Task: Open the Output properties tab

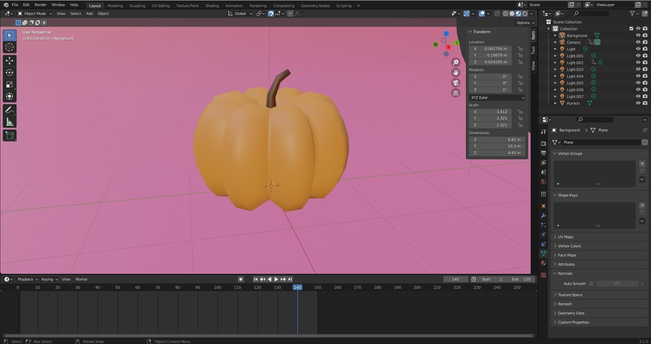Action: [x=544, y=153]
